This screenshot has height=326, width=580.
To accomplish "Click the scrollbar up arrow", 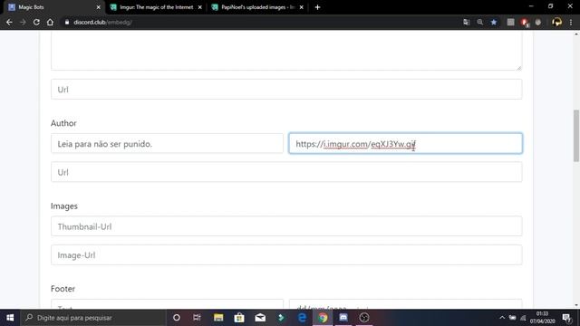I will pyautogui.click(x=576, y=34).
